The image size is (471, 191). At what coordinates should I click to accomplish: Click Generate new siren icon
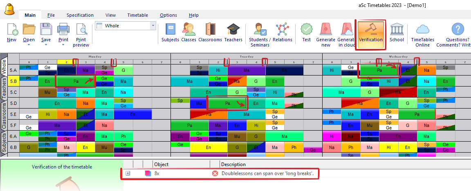point(325,29)
